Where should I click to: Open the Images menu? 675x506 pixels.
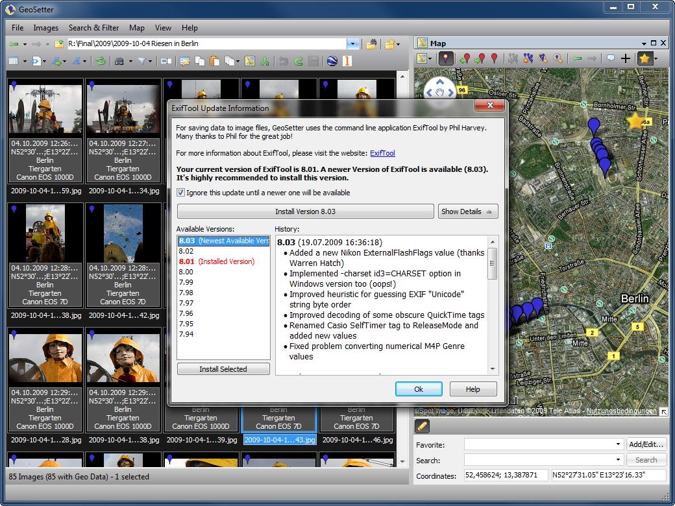click(x=45, y=28)
